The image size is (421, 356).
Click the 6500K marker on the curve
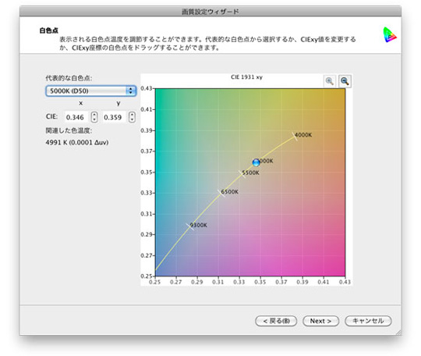point(221,193)
